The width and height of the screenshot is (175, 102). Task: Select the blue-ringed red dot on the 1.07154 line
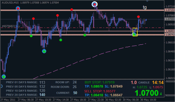click(18, 8)
